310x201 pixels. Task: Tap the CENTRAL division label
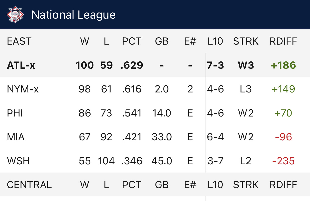click(x=29, y=185)
